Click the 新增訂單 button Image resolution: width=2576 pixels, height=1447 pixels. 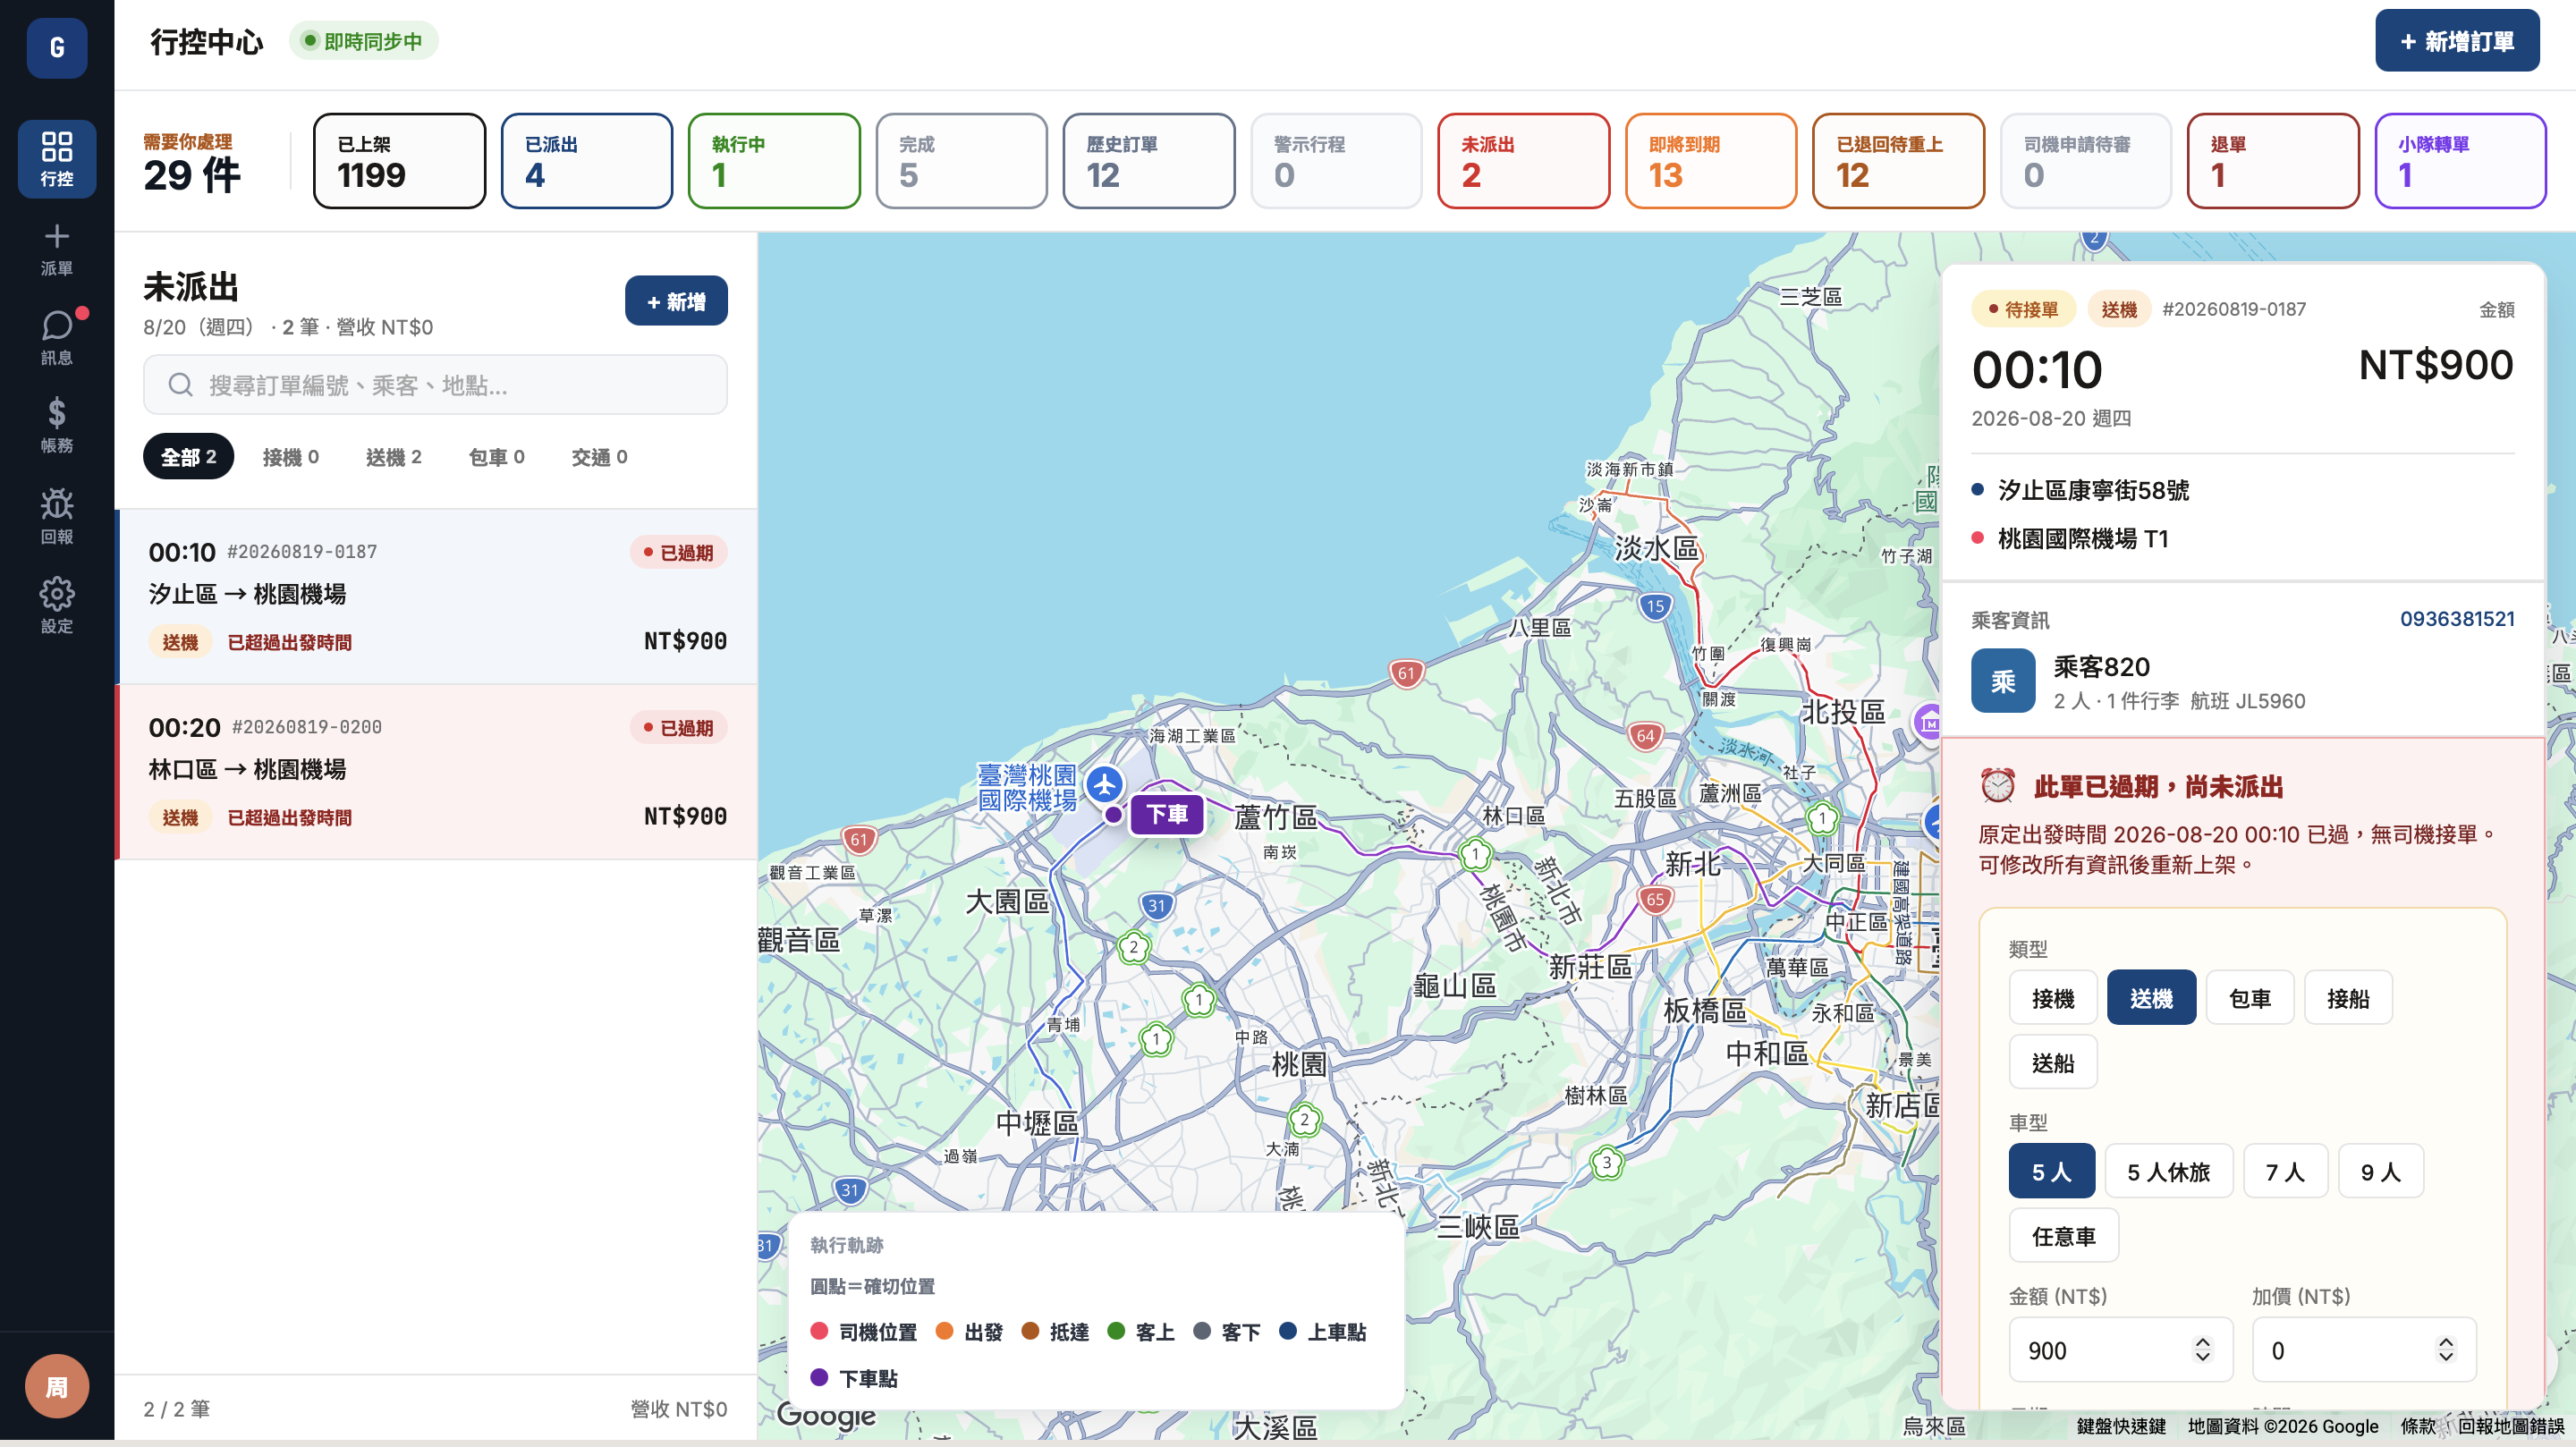pos(2457,41)
